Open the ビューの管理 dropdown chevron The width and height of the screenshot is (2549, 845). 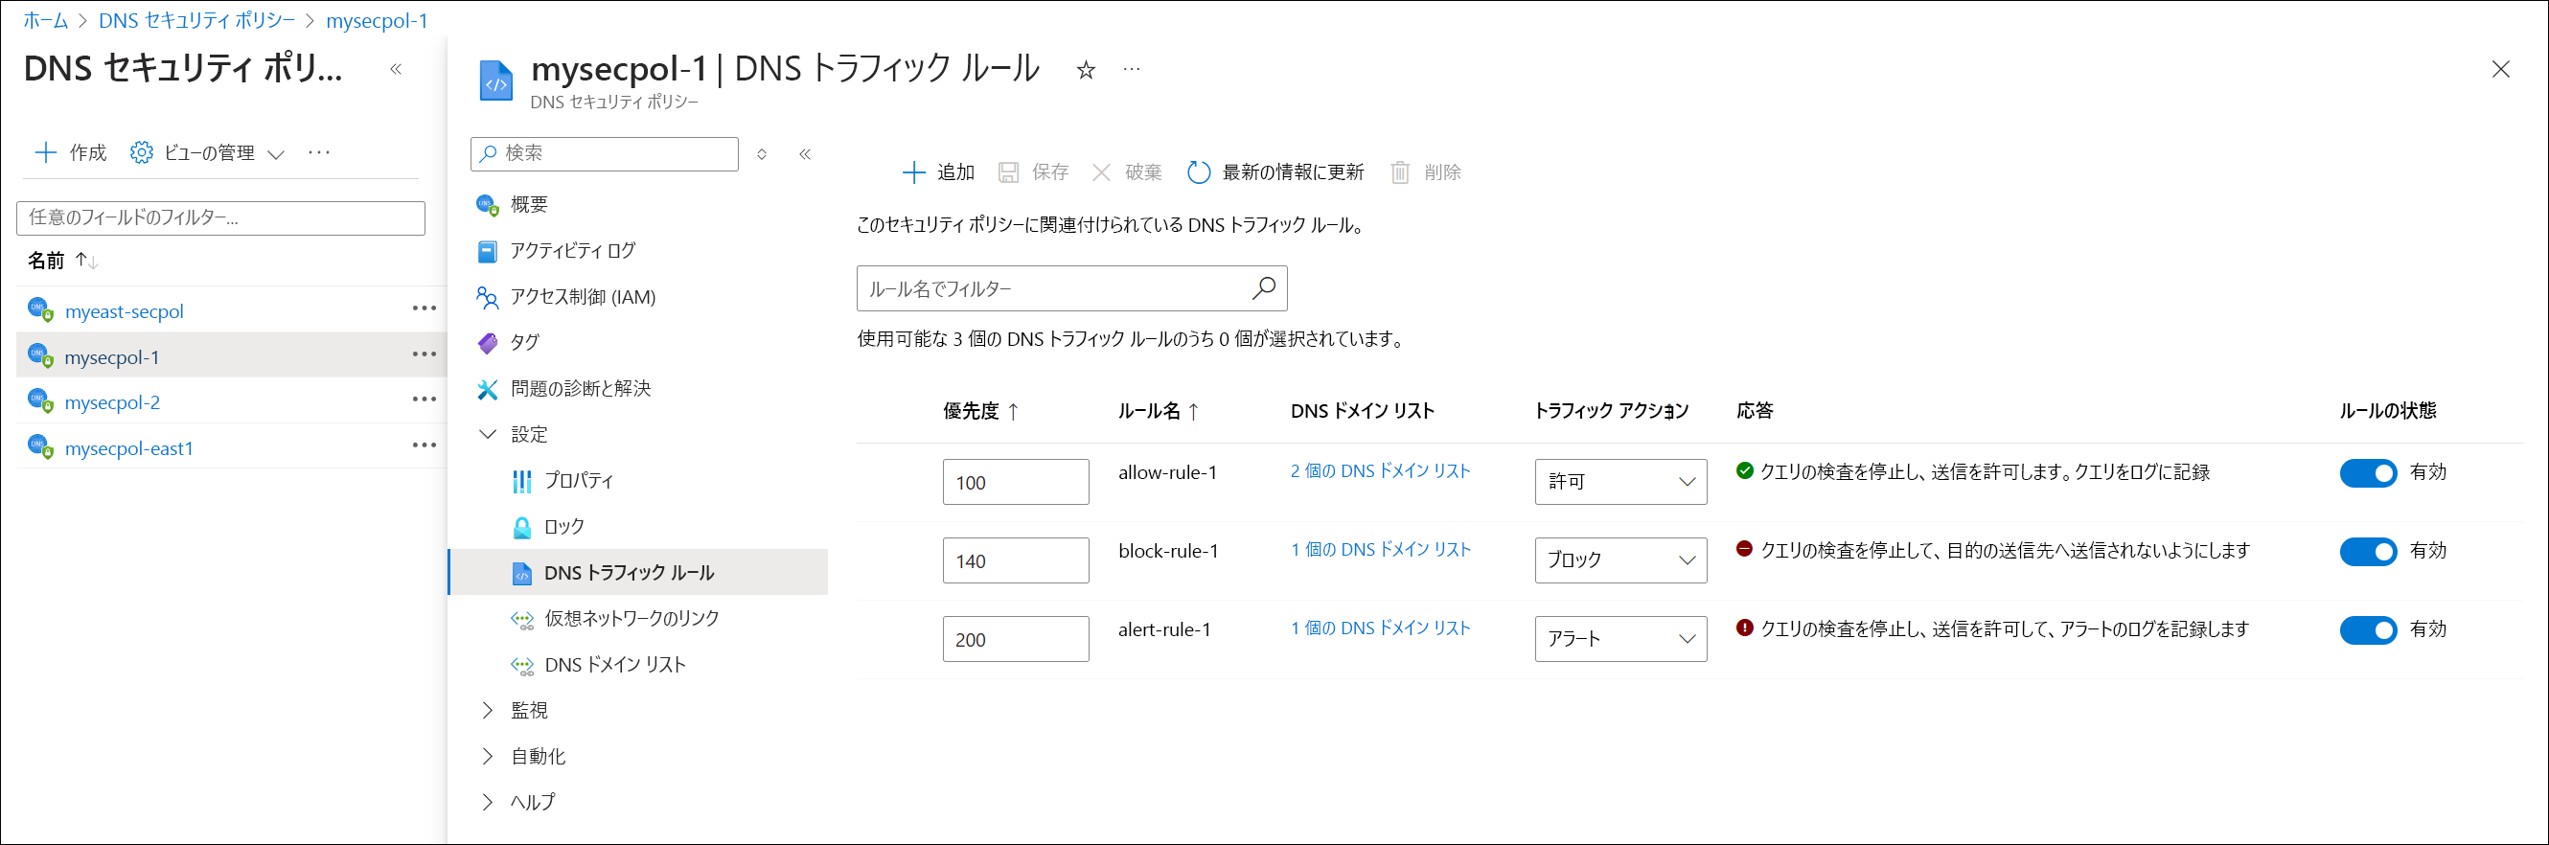[x=277, y=153]
